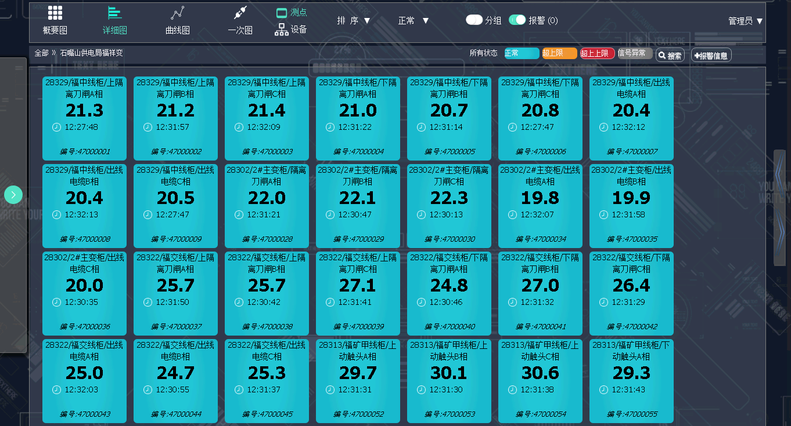Open the 报警信息 alarm info button
The width and height of the screenshot is (791, 426).
(711, 56)
